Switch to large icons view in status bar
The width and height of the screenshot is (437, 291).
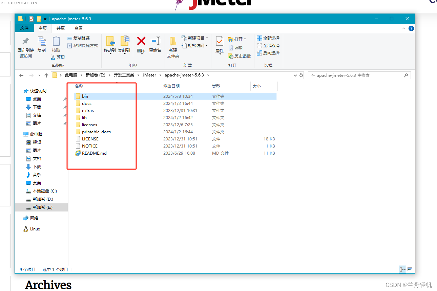pos(410,269)
